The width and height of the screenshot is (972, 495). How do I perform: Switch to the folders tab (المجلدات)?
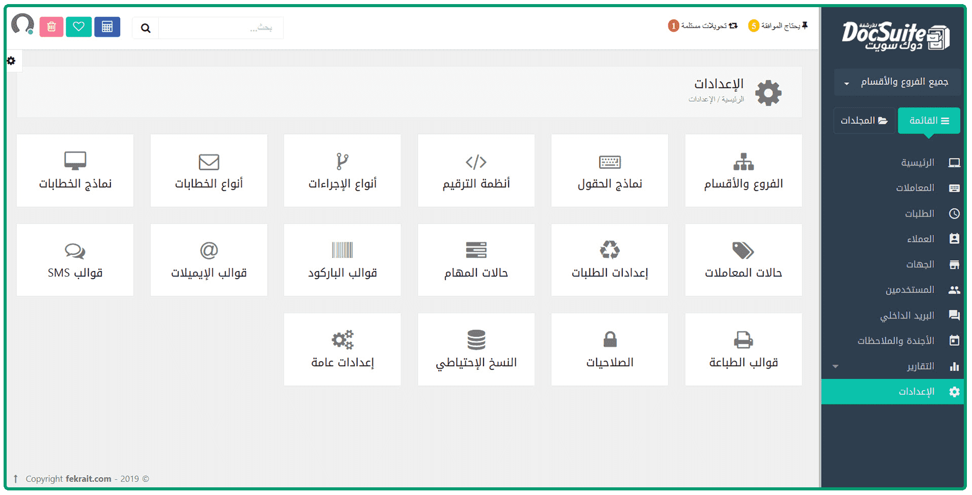pos(863,121)
